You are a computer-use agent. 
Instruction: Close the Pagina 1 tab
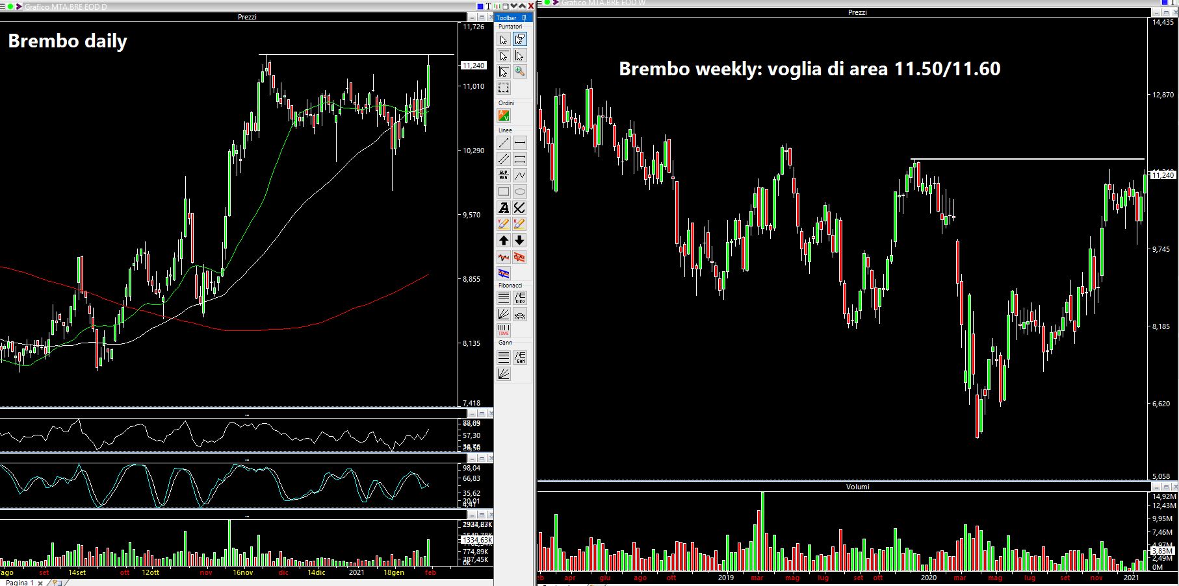pos(40,583)
